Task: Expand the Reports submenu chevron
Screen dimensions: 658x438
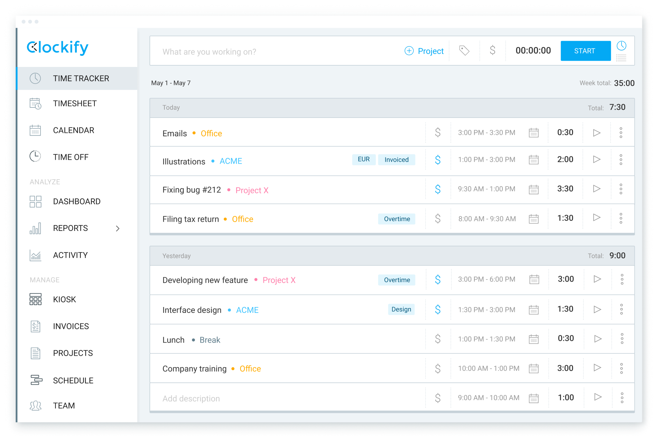Action: point(118,228)
